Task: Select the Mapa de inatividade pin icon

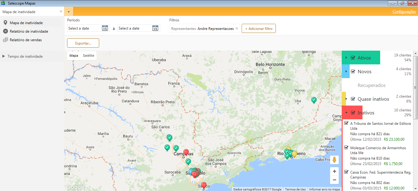Action: (x=5, y=23)
